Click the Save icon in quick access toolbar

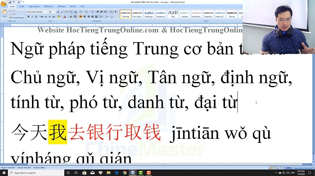9,2
